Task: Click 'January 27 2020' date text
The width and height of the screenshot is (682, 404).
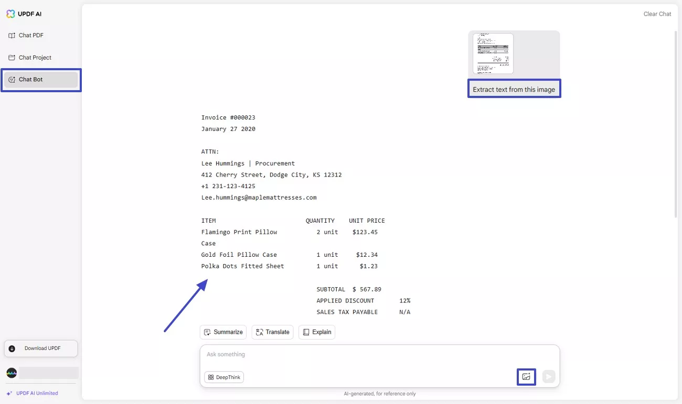Action: point(228,129)
